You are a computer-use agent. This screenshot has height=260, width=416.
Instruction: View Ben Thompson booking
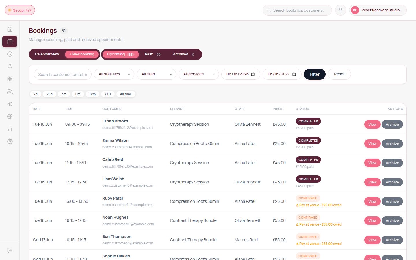372,240
